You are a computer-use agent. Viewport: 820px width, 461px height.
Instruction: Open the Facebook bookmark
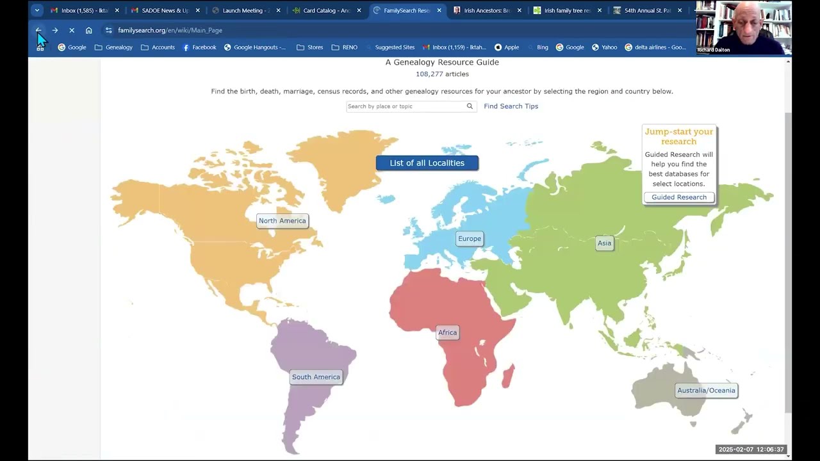[199, 47]
